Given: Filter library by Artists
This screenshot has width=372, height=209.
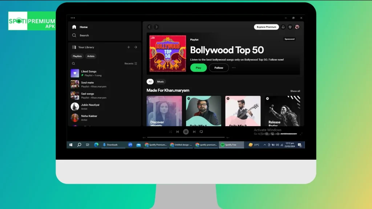Looking at the screenshot, I should point(90,56).
